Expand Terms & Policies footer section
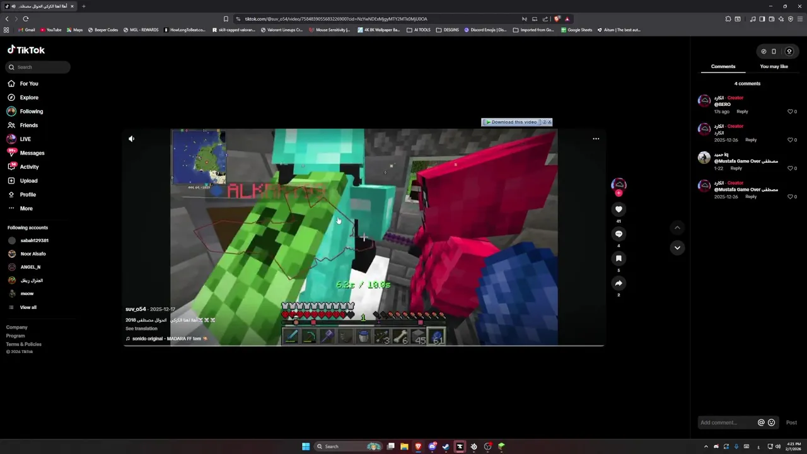This screenshot has width=807, height=454. coord(24,344)
